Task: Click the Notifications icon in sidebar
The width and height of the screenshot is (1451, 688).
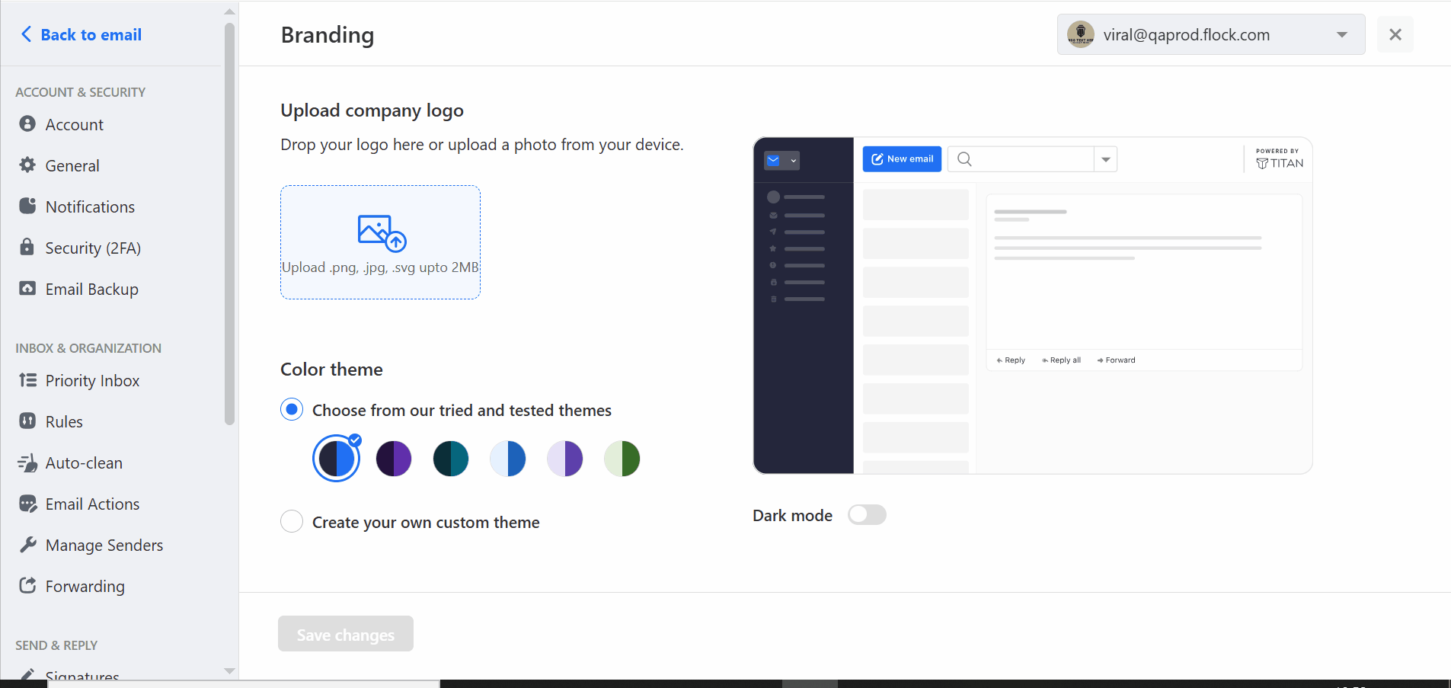Action: pos(27,206)
